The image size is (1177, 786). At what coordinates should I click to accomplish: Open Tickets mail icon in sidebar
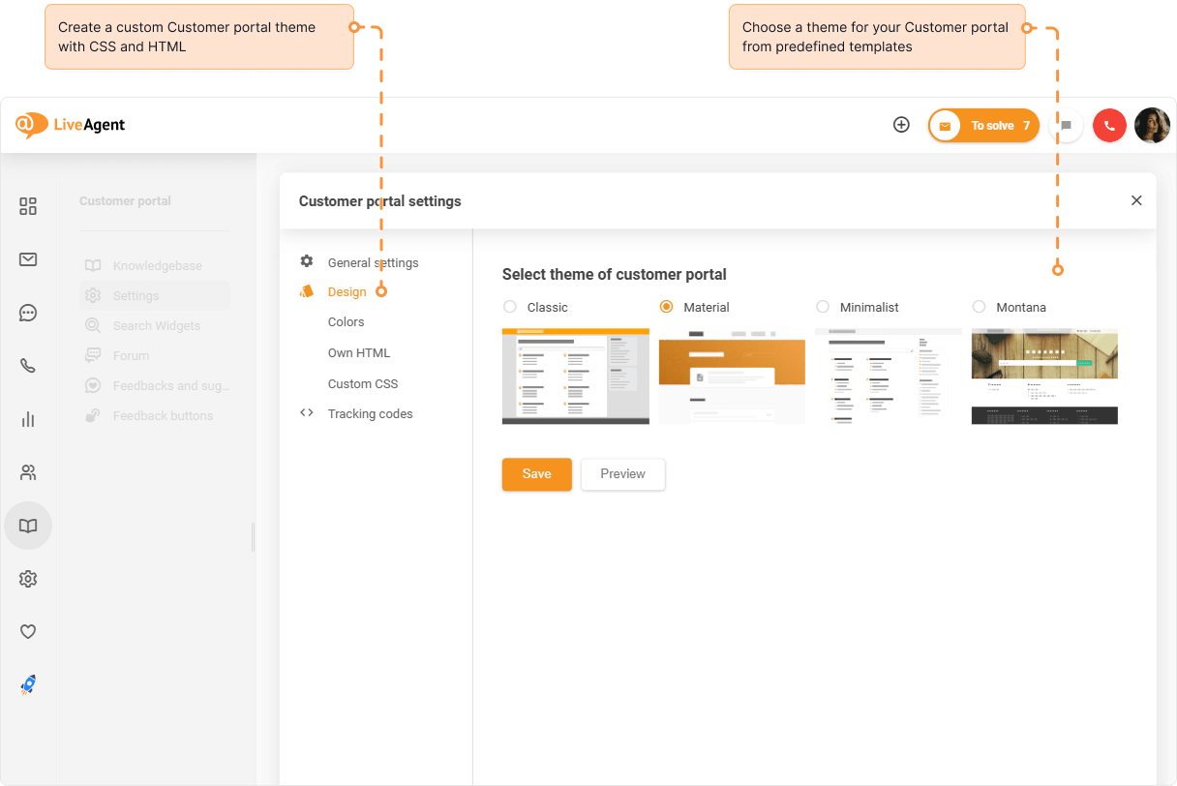pos(28,259)
